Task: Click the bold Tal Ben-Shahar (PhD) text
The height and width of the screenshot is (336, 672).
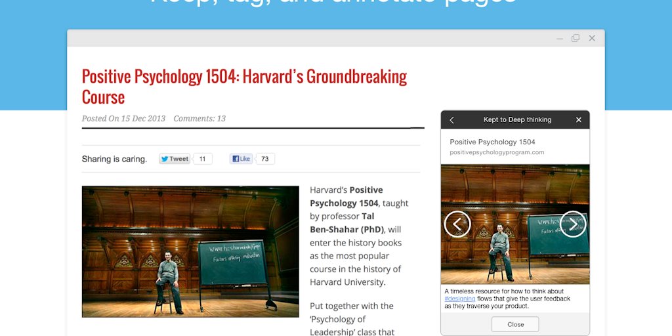Action: [x=347, y=223]
